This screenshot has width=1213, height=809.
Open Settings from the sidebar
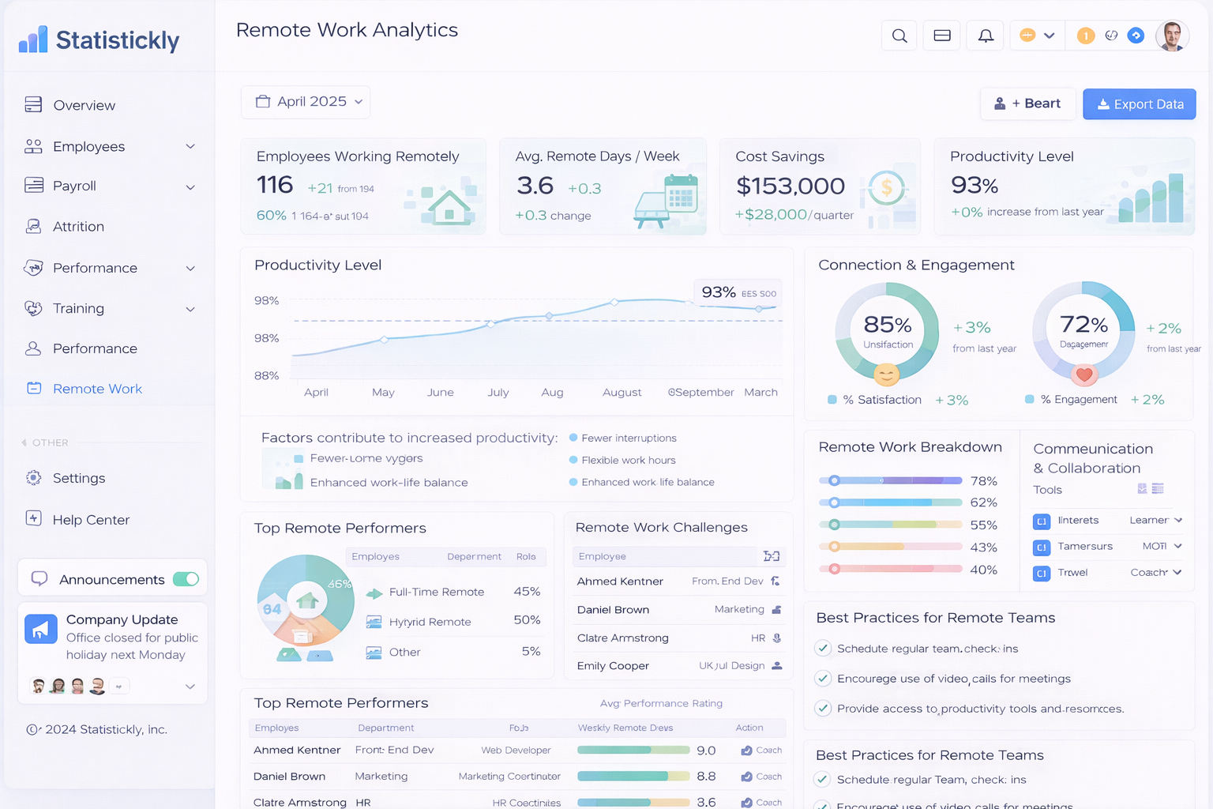click(x=78, y=478)
